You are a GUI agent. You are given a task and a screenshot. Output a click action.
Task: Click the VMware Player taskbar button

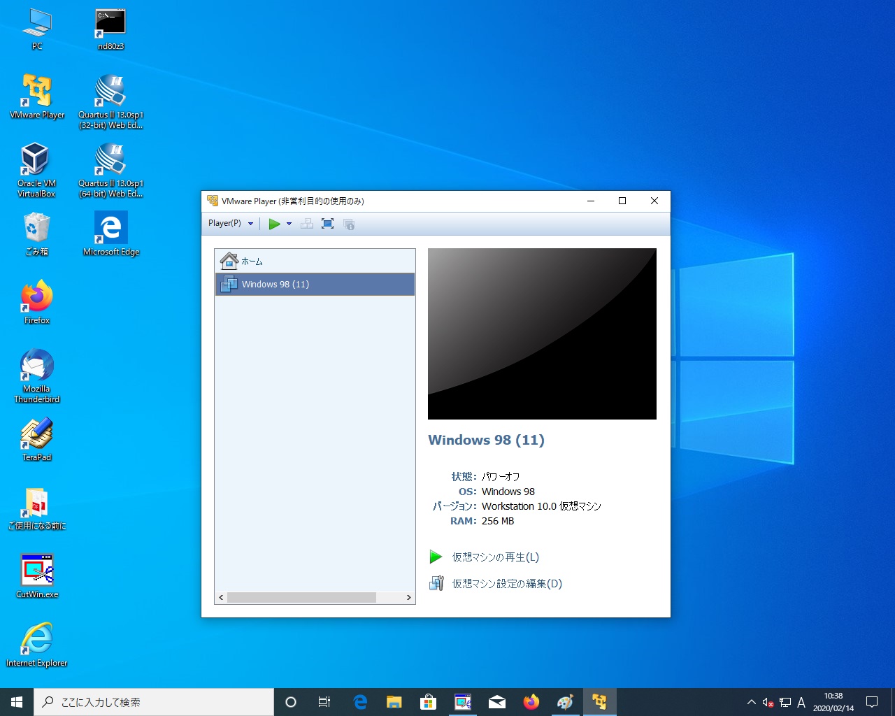coord(599,702)
